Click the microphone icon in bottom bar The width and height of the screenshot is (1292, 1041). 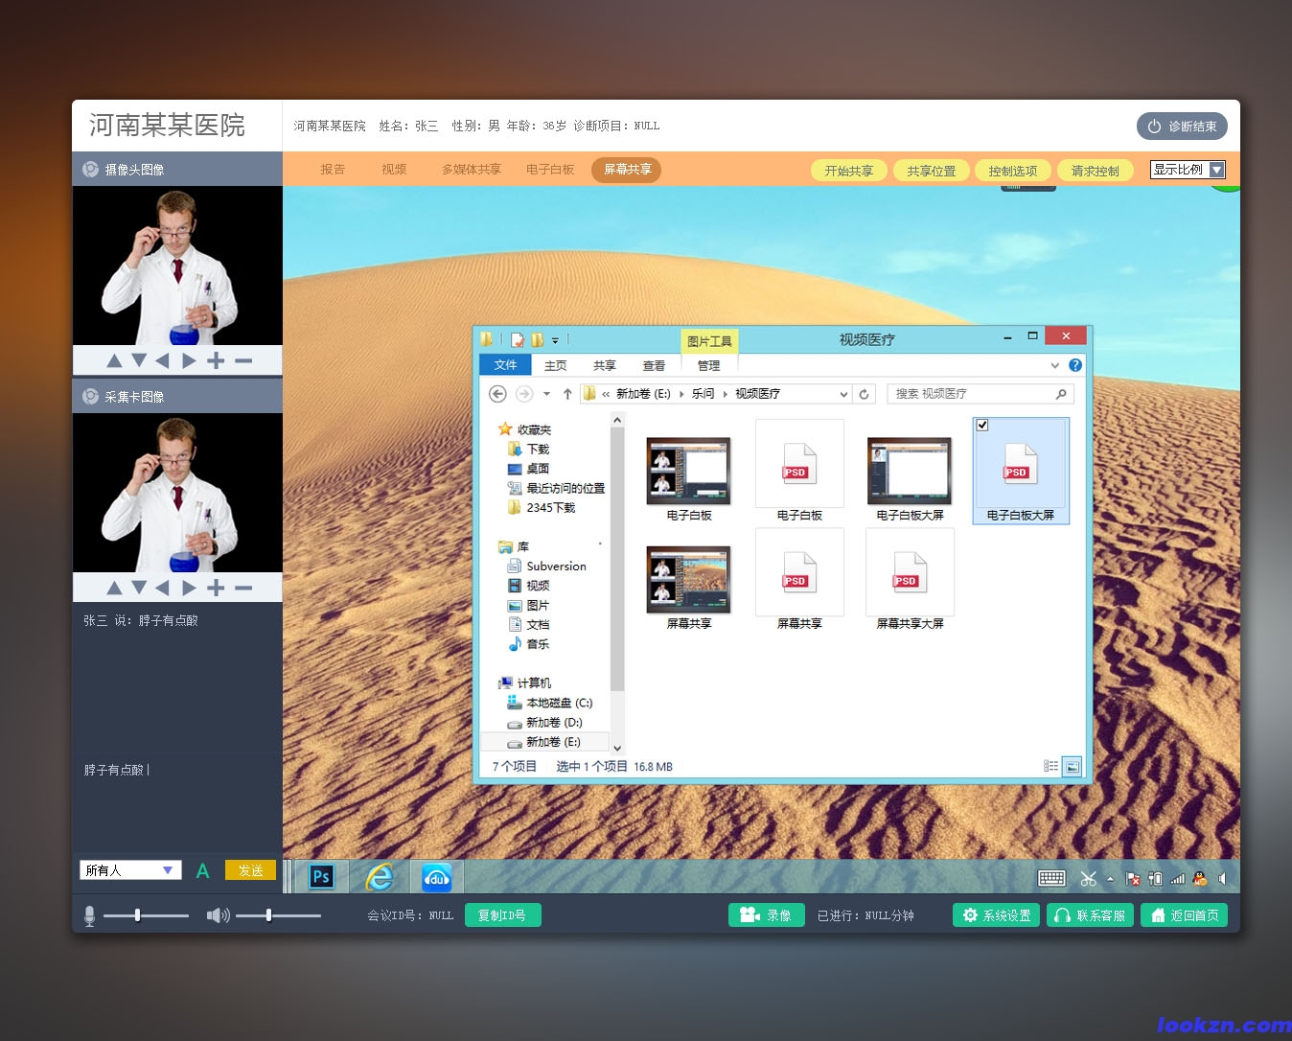point(89,916)
